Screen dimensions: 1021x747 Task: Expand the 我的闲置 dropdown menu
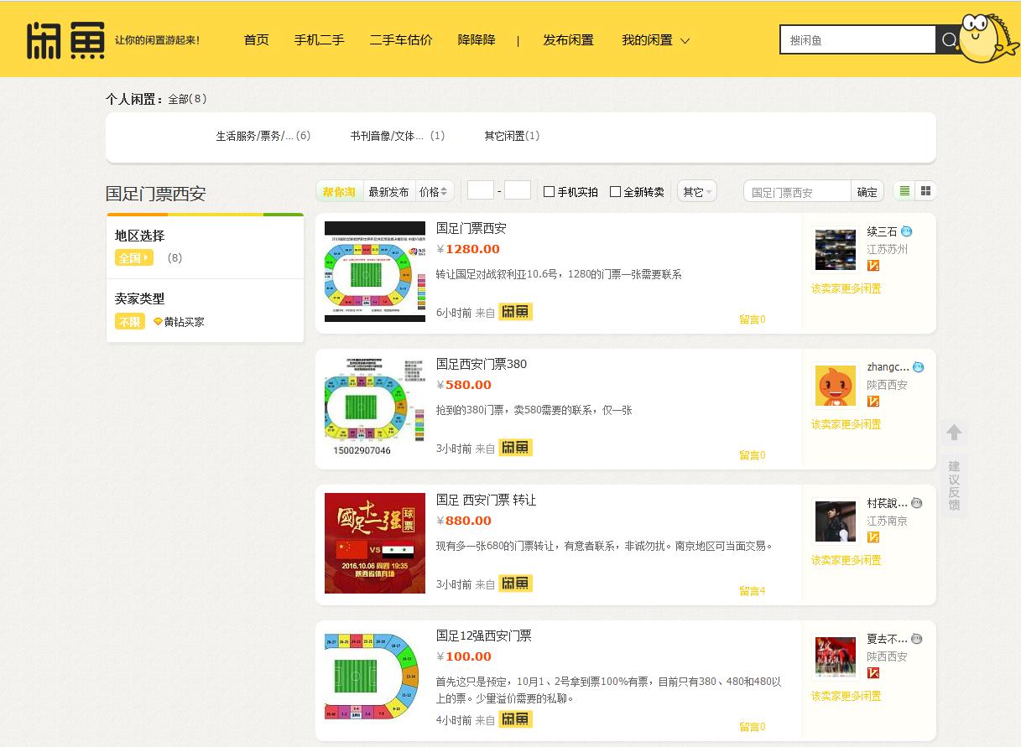[x=655, y=40]
